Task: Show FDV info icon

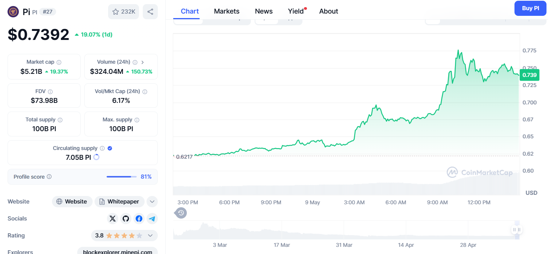Action: tap(50, 92)
